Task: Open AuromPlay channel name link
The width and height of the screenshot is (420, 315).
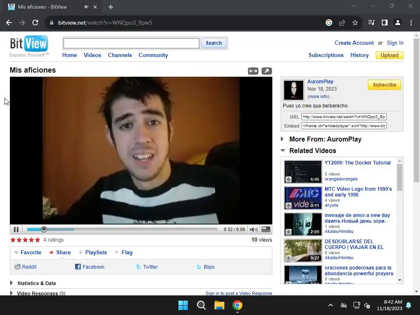Action: [x=320, y=82]
